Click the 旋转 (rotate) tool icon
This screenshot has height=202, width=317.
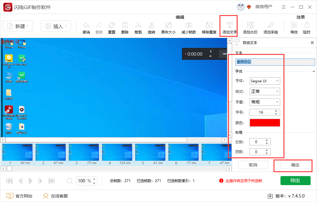(x=151, y=25)
